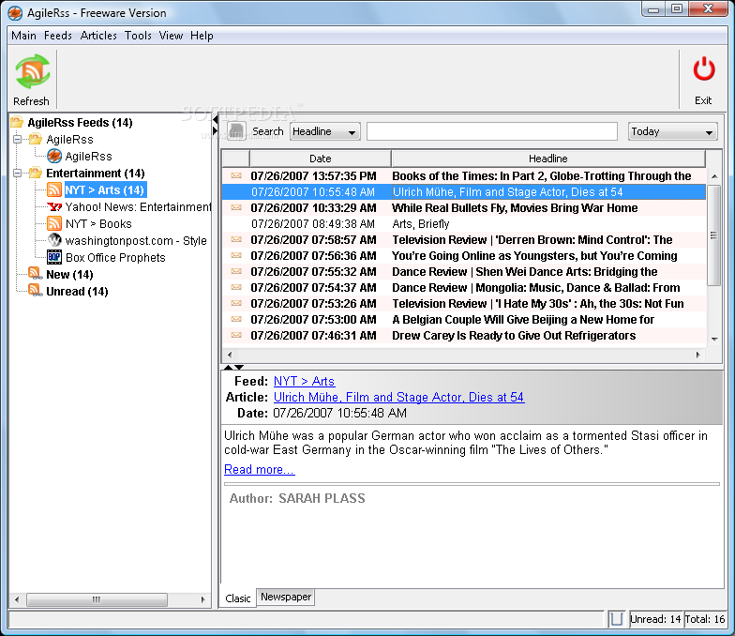Viewport: 735px width, 636px height.
Task: Click the search icon button beside Search
Action: click(236, 131)
